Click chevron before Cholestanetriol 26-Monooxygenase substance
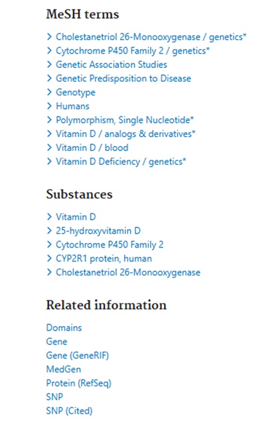 (x=49, y=272)
